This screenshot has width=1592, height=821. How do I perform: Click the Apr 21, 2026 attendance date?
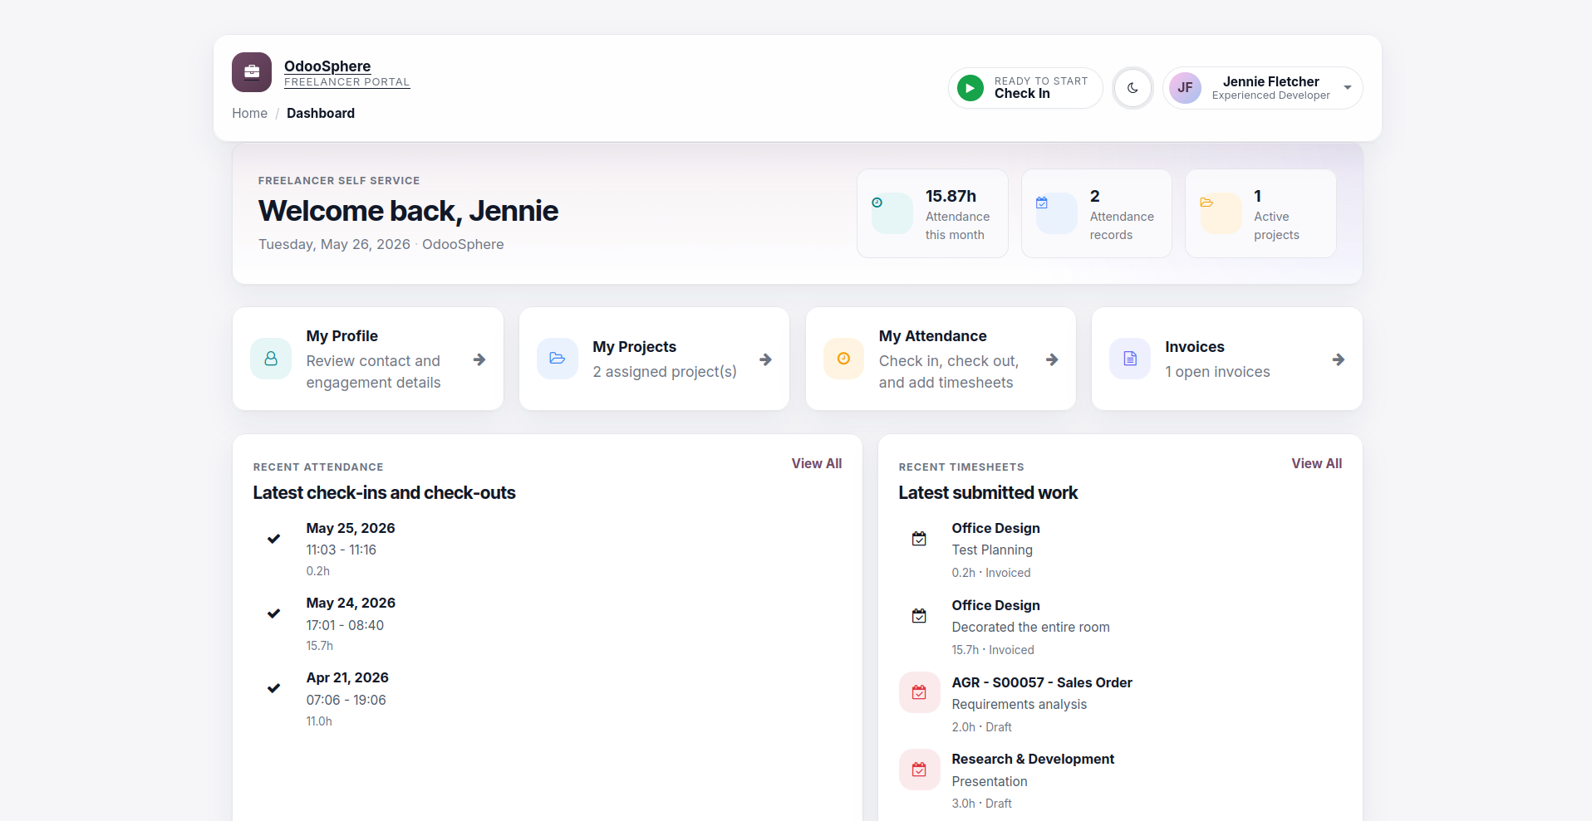coord(347,678)
